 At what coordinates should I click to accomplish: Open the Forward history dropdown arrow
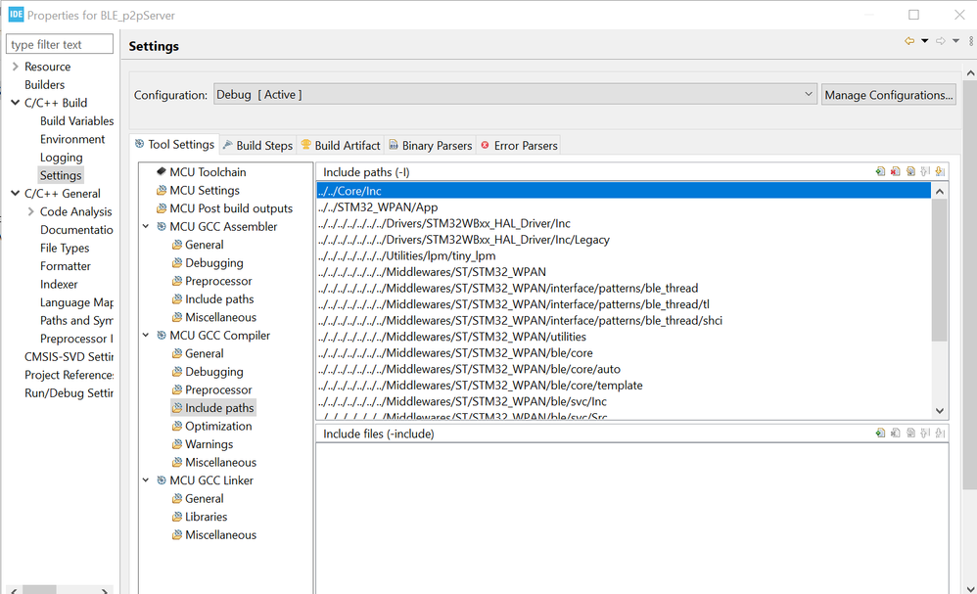click(955, 41)
